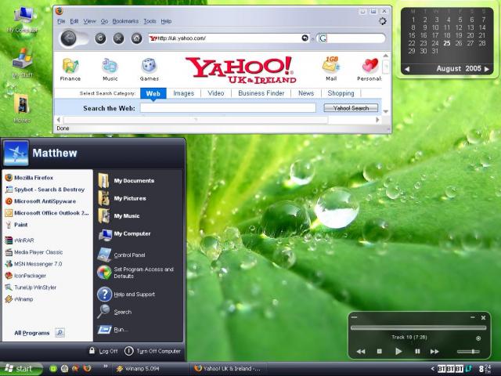This screenshot has width=501, height=376.
Task: Open Yahoo Games dice icon
Action: 149,70
